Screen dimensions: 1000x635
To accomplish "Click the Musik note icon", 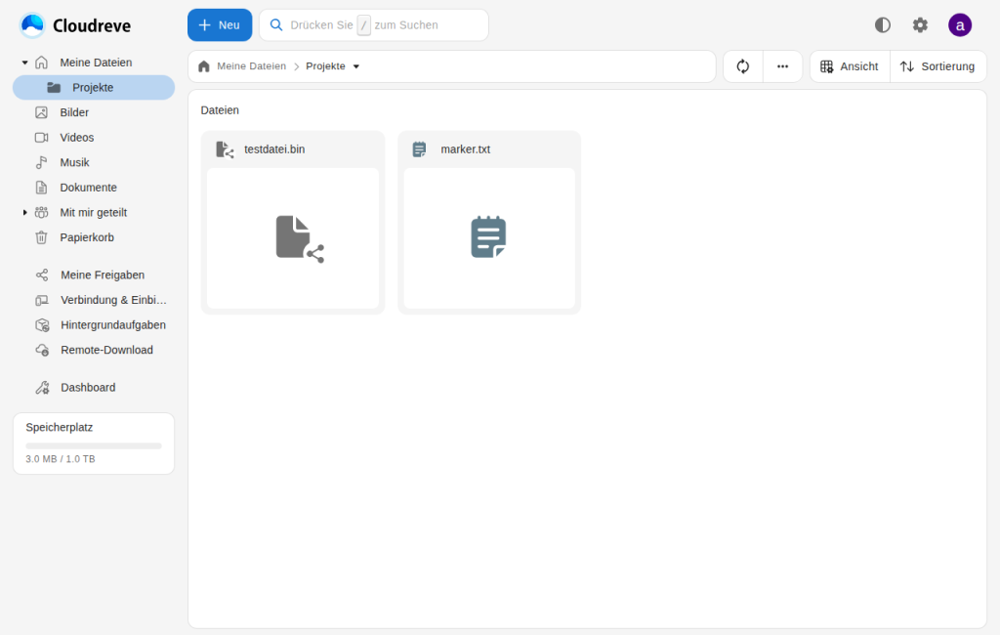I will (41, 162).
